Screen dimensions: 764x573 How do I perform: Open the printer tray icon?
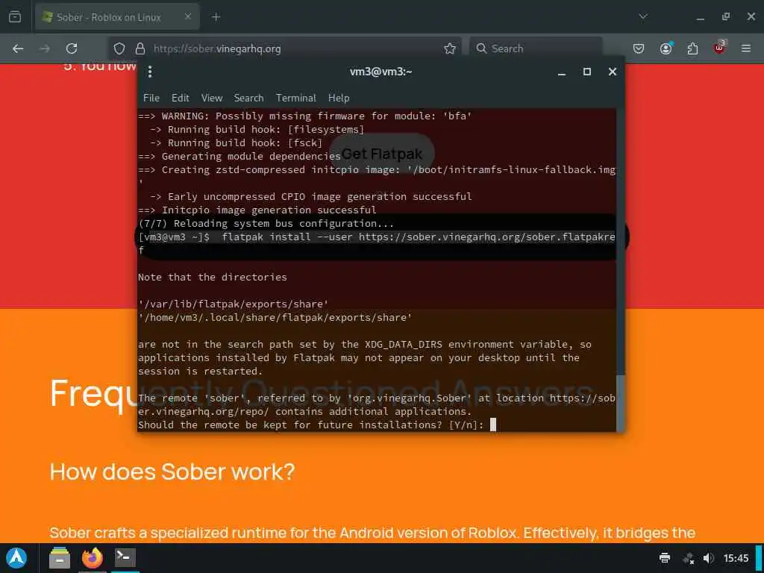665,558
